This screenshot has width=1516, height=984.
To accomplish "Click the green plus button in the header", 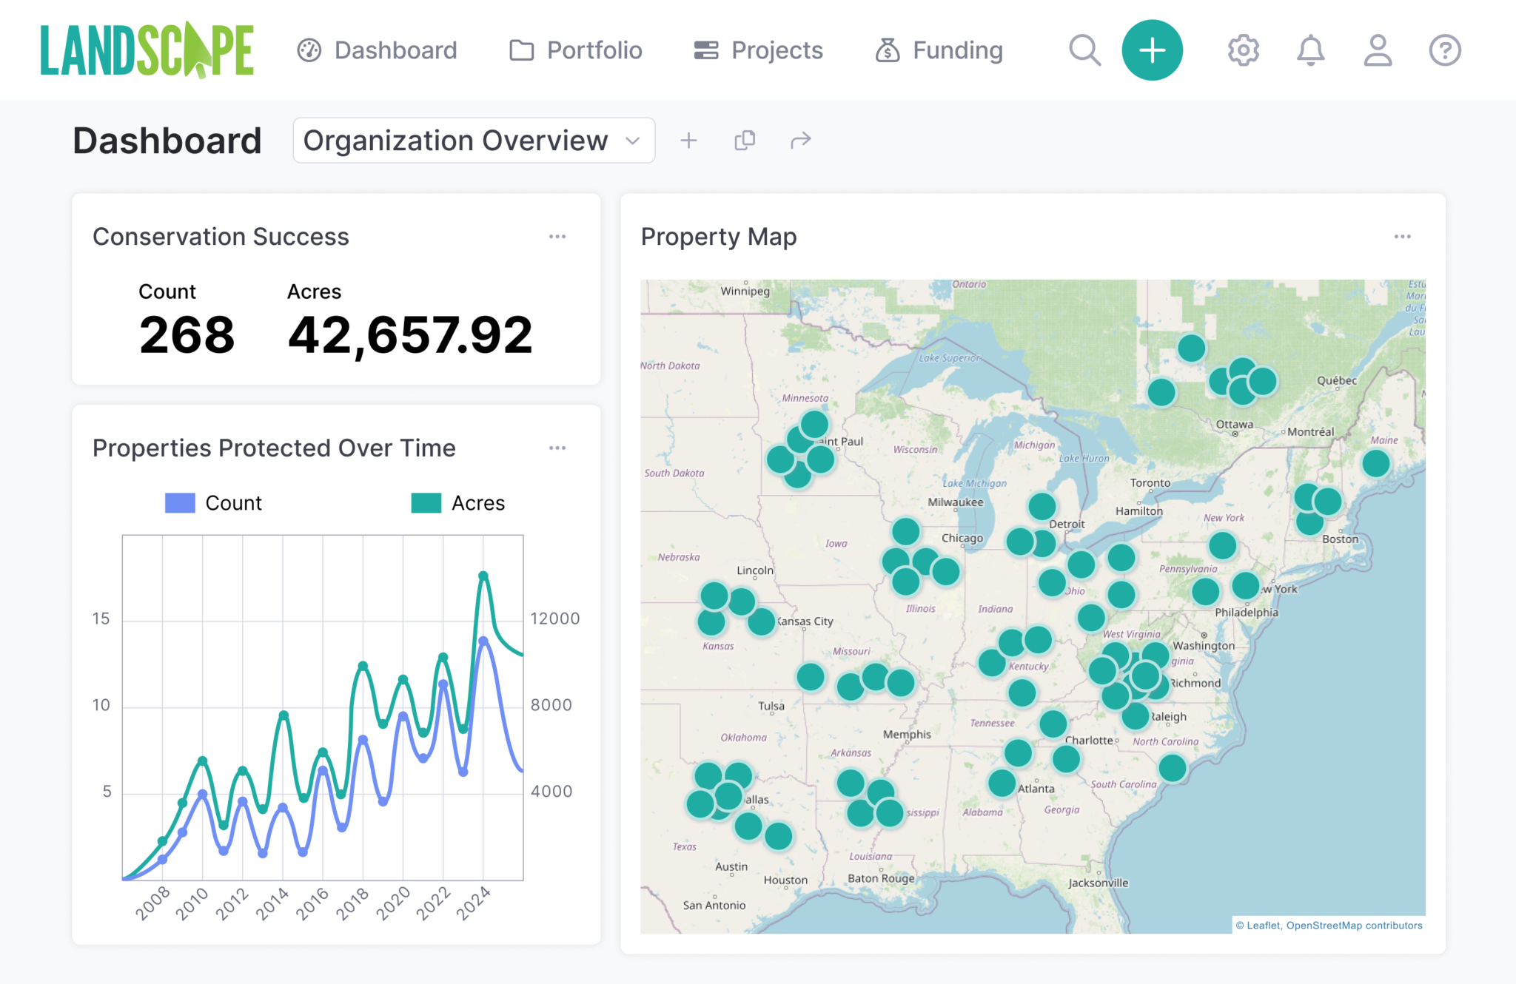I will 1153,50.
